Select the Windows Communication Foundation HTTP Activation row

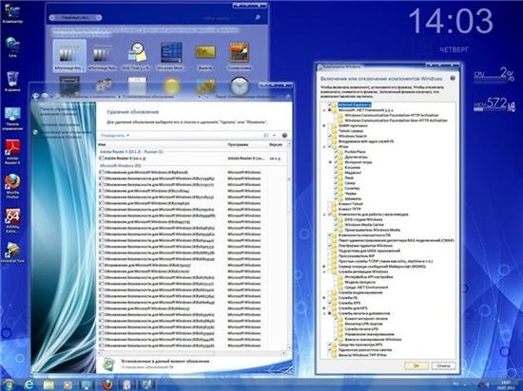pos(392,115)
